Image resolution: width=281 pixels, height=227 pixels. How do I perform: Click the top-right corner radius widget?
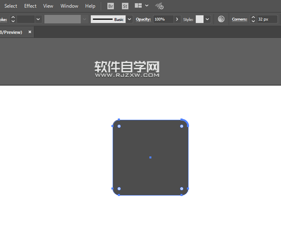pyautogui.click(x=182, y=126)
